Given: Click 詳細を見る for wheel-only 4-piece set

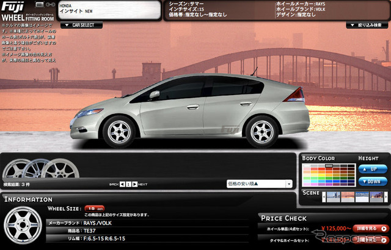Looking at the screenshot, I should pos(371,229).
